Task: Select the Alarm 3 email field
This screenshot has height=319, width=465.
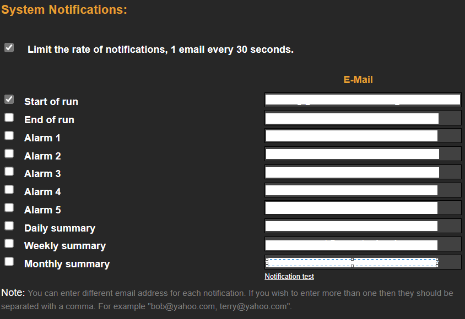Action: (x=352, y=172)
